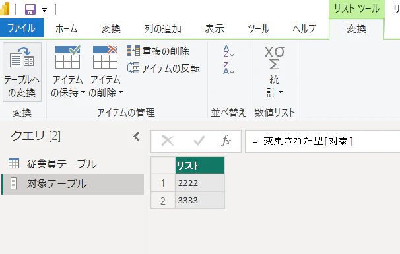Select cell with value 2222

pos(200,183)
